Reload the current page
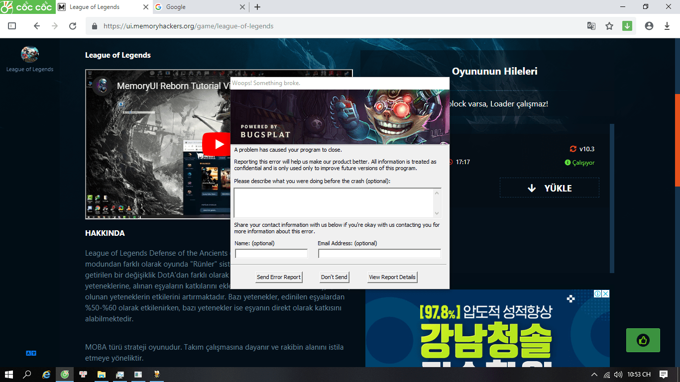680x382 pixels. (x=73, y=26)
